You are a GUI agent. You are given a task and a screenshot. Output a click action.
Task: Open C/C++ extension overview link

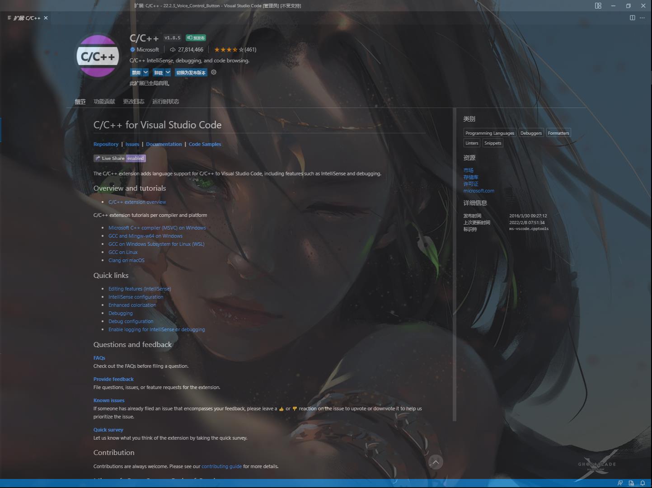[x=137, y=202]
